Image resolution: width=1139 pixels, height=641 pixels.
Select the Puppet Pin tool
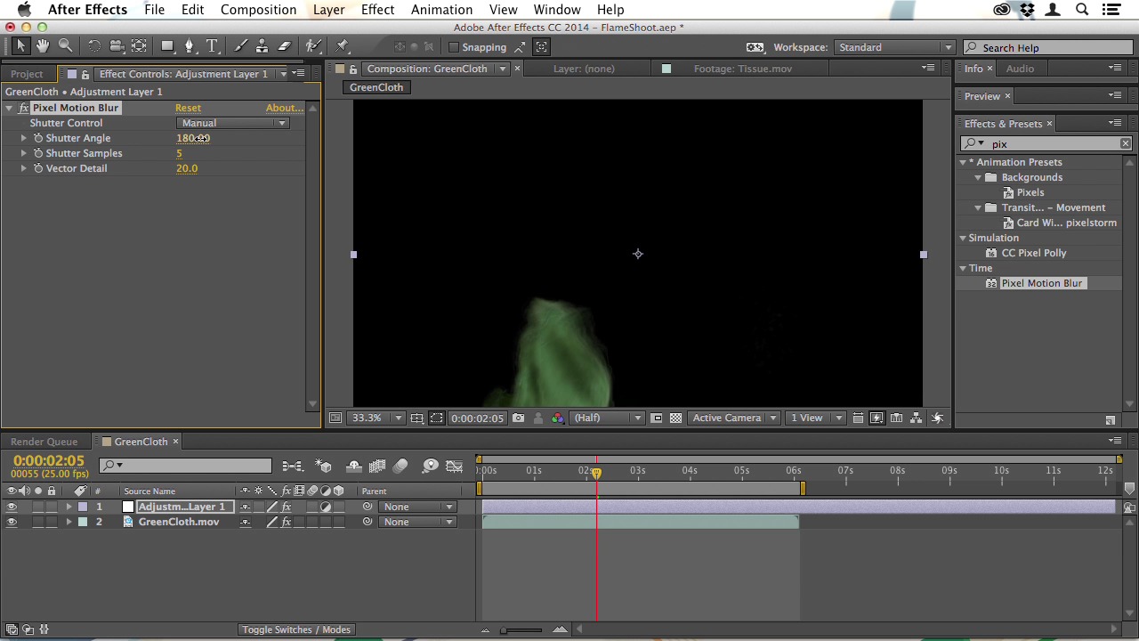[x=343, y=46]
